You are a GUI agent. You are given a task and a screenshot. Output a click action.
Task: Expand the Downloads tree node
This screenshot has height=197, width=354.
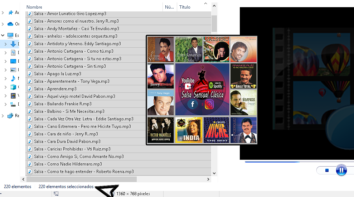click(6, 44)
